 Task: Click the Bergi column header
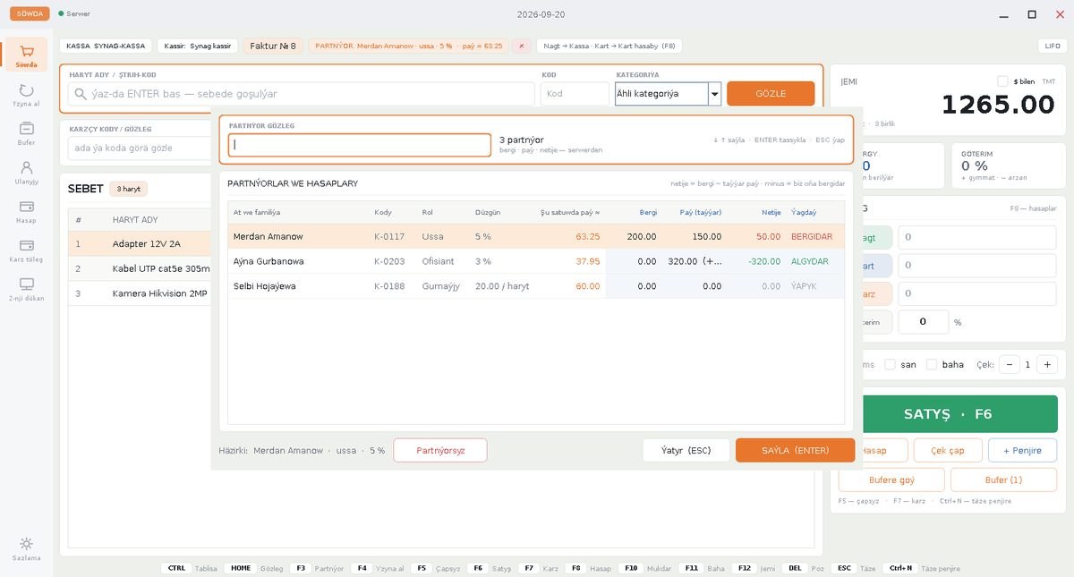coord(648,212)
